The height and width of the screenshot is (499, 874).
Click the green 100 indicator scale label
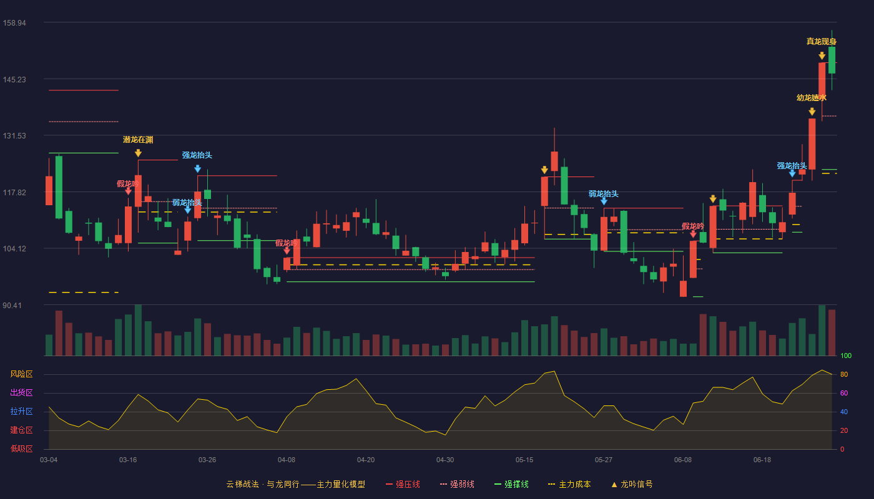coord(846,356)
